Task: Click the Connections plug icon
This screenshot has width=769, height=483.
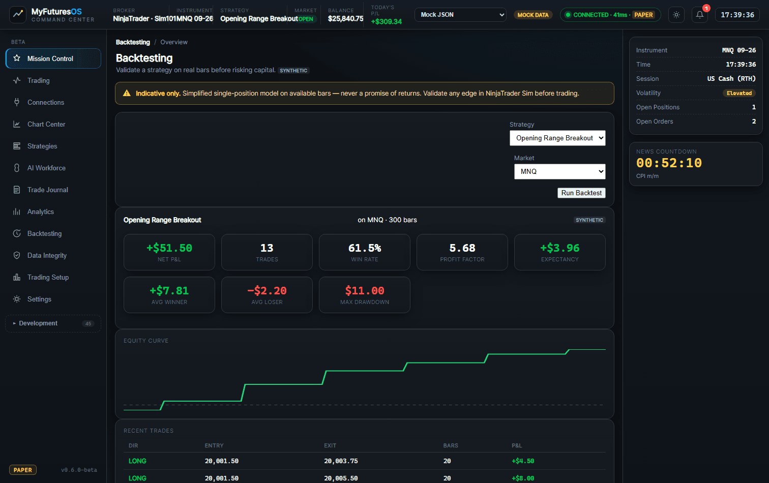Action: [x=17, y=102]
